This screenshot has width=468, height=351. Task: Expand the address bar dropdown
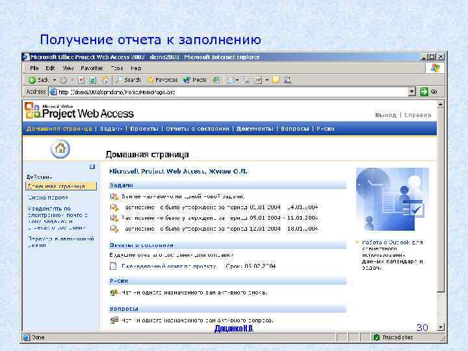point(412,92)
